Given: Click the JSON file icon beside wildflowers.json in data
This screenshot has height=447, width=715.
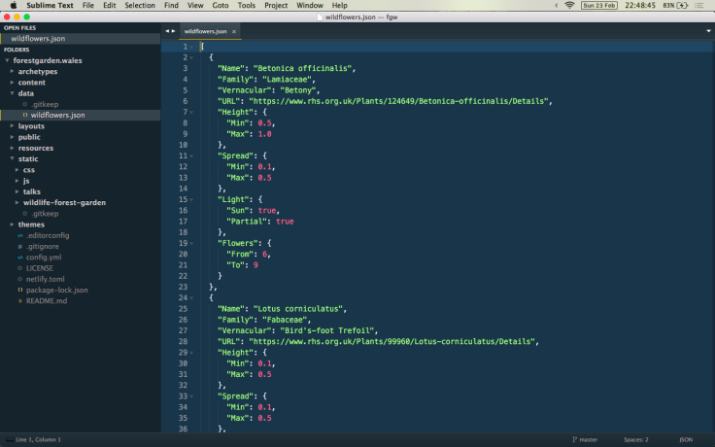Looking at the screenshot, I should pyautogui.click(x=25, y=115).
